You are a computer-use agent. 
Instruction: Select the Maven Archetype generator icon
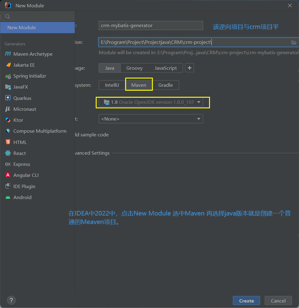click(8, 54)
